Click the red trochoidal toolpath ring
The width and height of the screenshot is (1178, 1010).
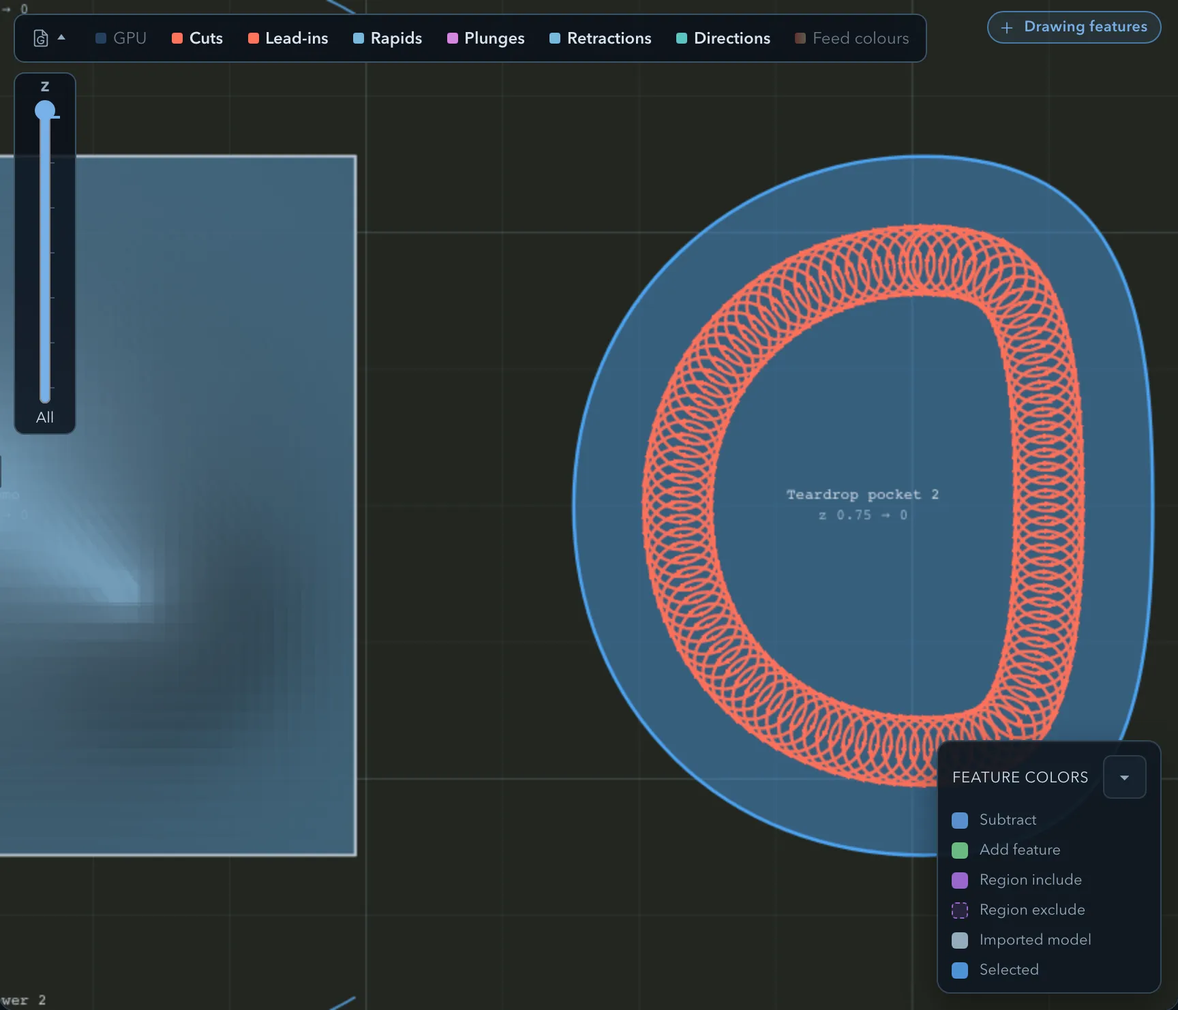click(679, 504)
